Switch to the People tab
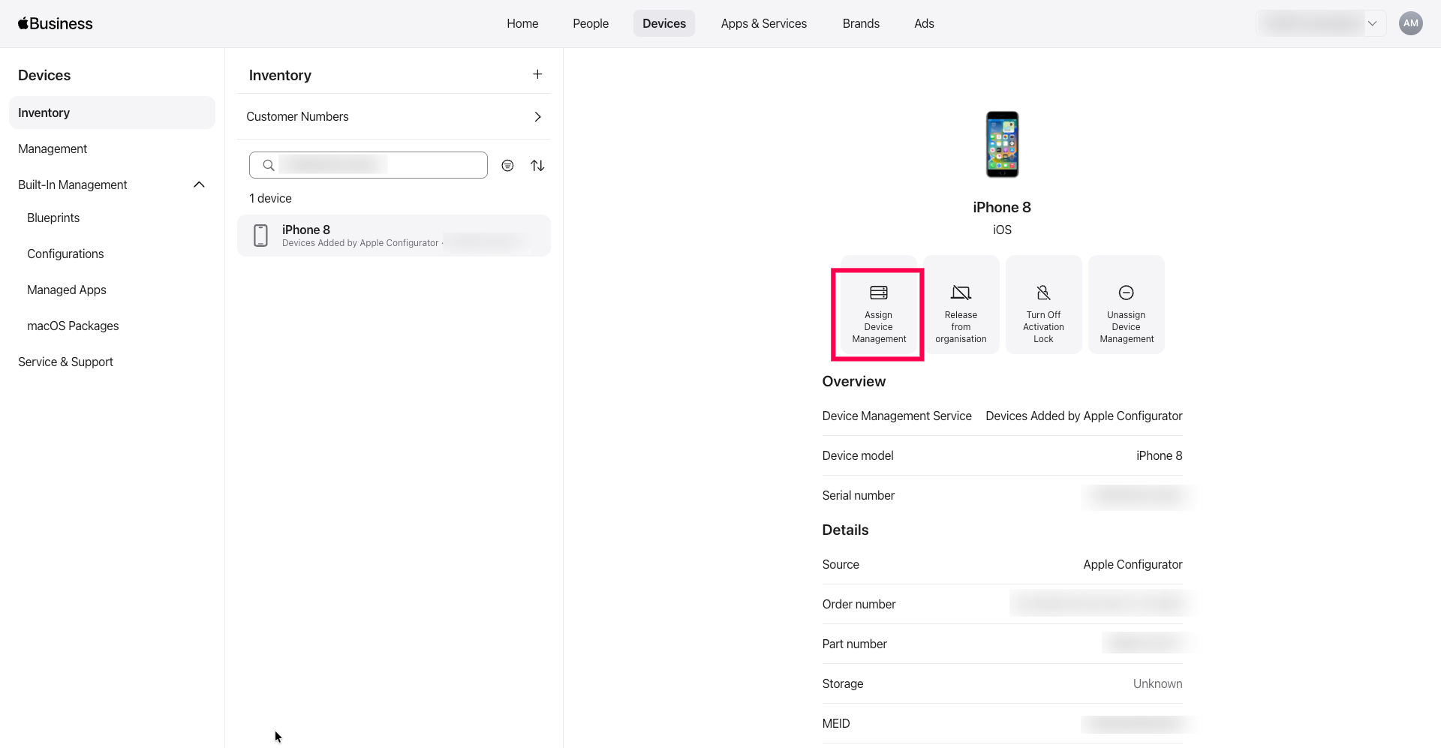This screenshot has height=748, width=1441. point(591,23)
